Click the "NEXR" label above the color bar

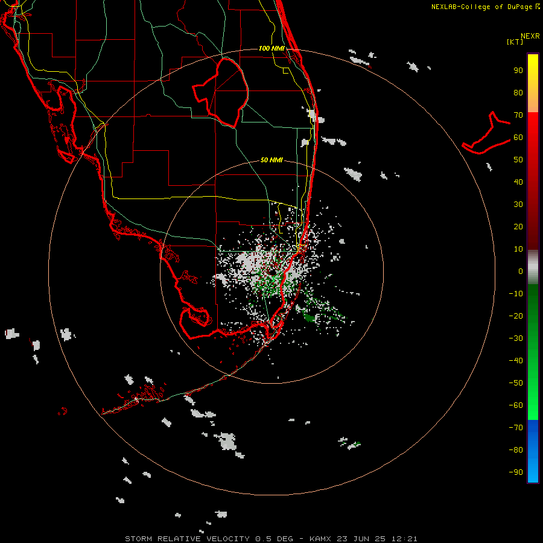coord(530,36)
